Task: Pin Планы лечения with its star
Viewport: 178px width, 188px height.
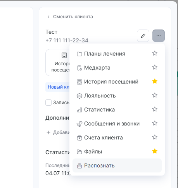Action: [155, 53]
